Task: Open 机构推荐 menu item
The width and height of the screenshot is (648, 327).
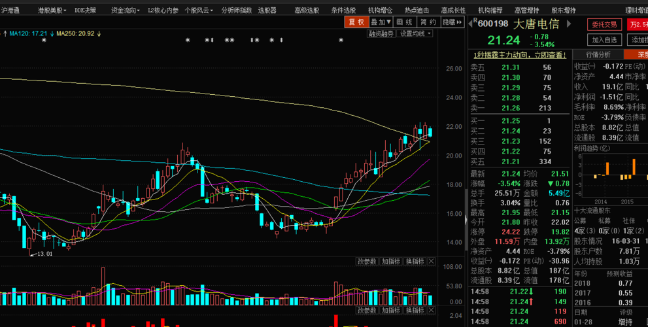Action: pyautogui.click(x=490, y=10)
